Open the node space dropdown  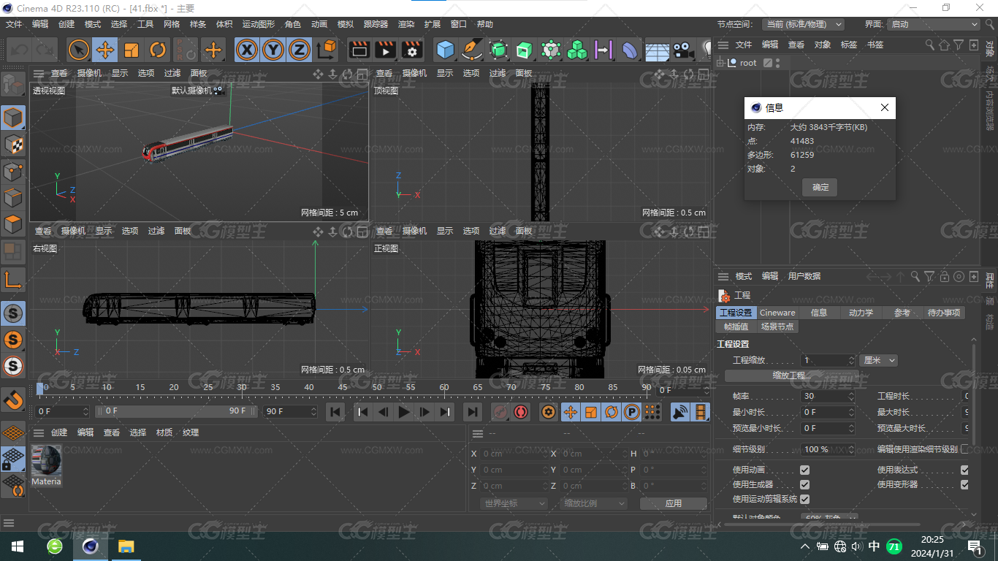click(803, 24)
